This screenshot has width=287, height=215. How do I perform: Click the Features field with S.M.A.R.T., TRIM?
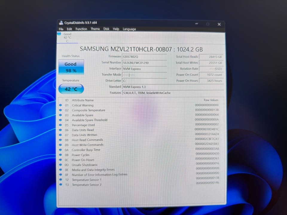173,93
